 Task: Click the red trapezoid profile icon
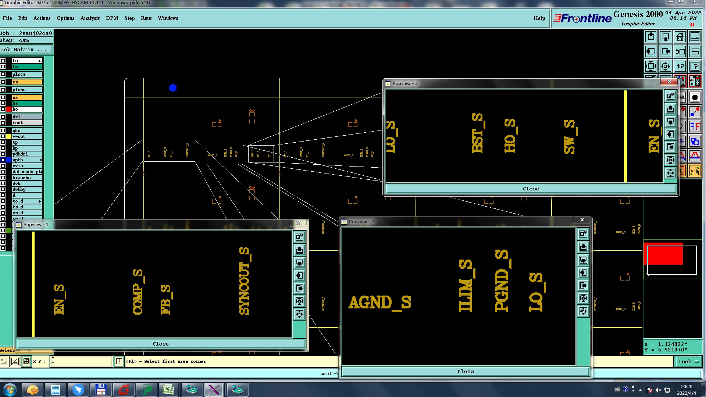pos(695,156)
